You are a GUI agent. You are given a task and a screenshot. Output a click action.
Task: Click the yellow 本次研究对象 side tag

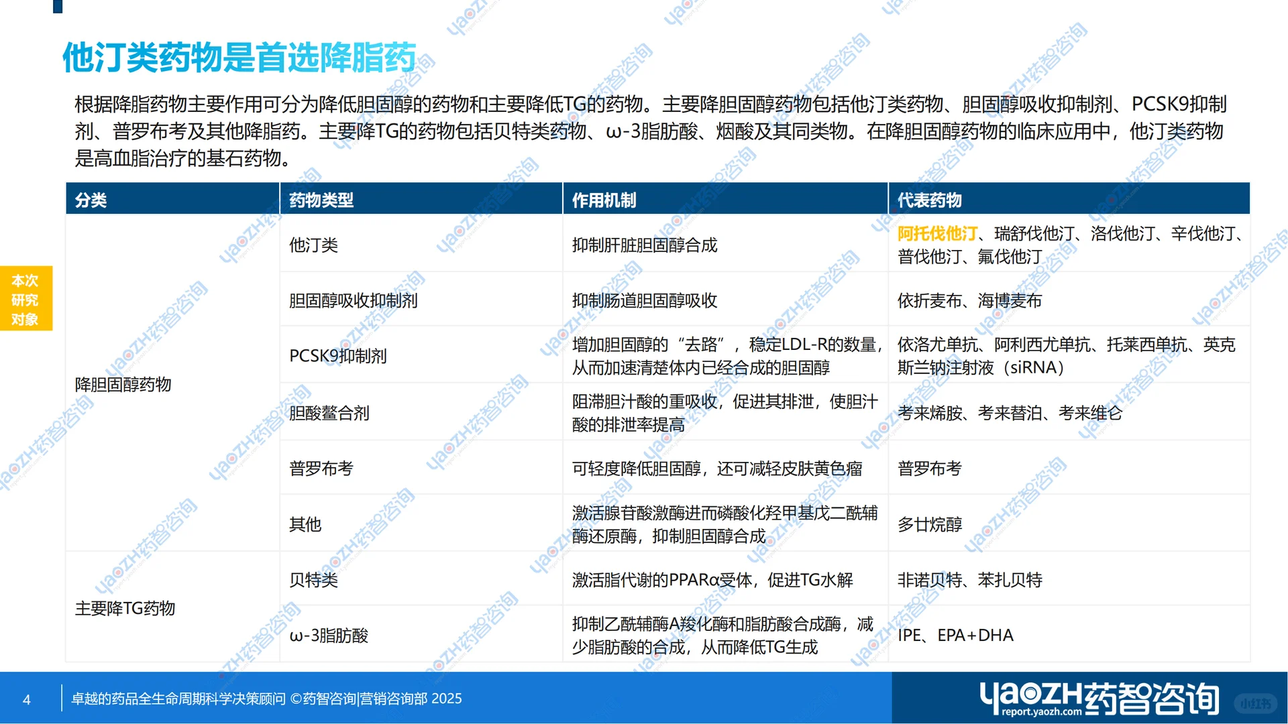click(x=25, y=299)
